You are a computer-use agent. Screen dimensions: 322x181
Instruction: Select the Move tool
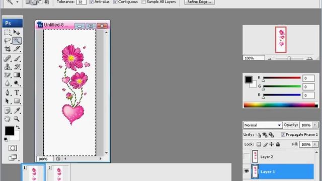click(17, 32)
